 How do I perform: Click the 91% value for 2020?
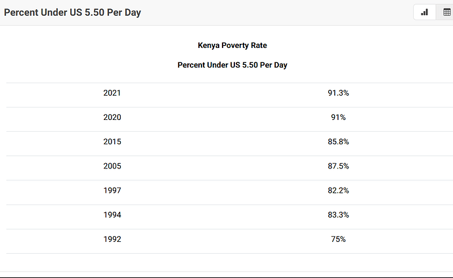(338, 117)
